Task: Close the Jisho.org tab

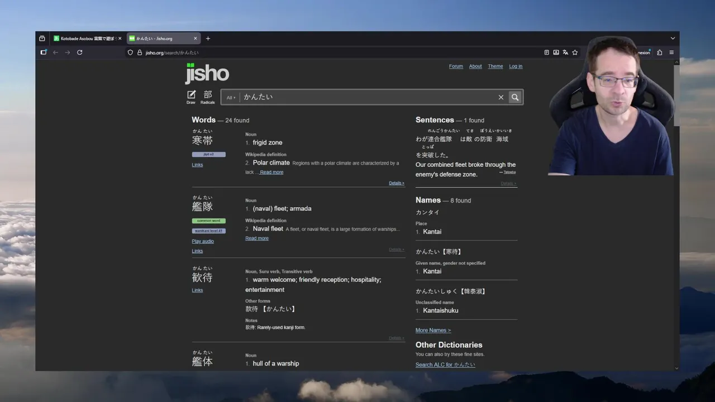Action: click(196, 39)
